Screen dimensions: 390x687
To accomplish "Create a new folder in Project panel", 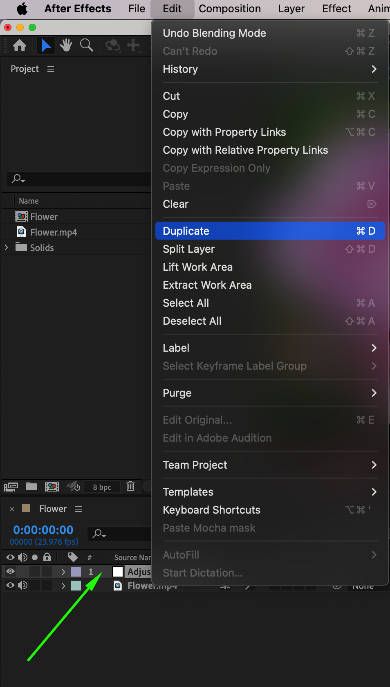I will tap(31, 486).
